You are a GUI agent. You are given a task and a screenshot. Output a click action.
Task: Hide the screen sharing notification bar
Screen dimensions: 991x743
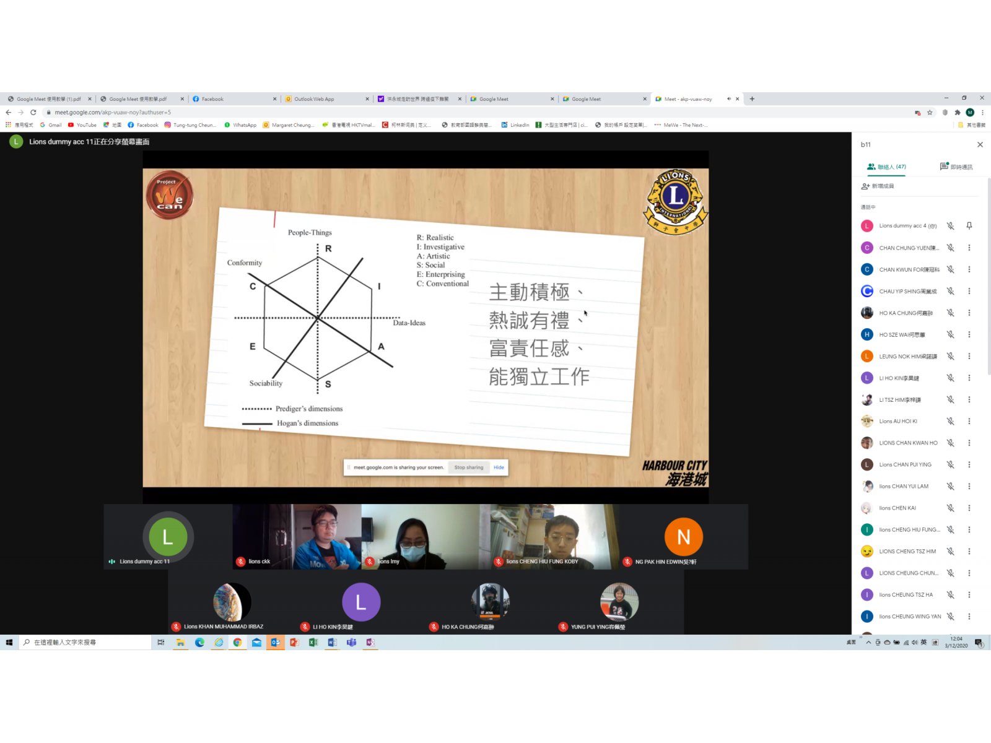[499, 467]
